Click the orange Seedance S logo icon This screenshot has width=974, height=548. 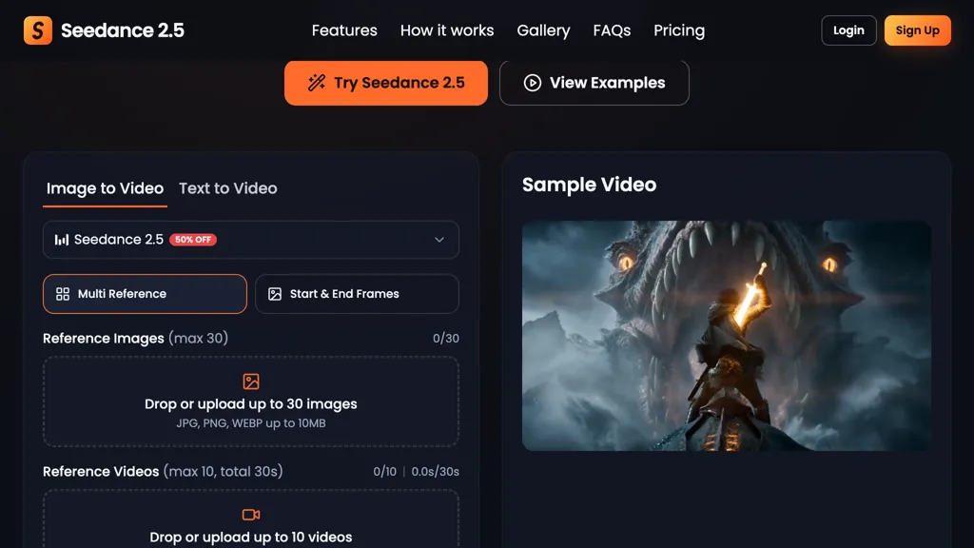(38, 30)
